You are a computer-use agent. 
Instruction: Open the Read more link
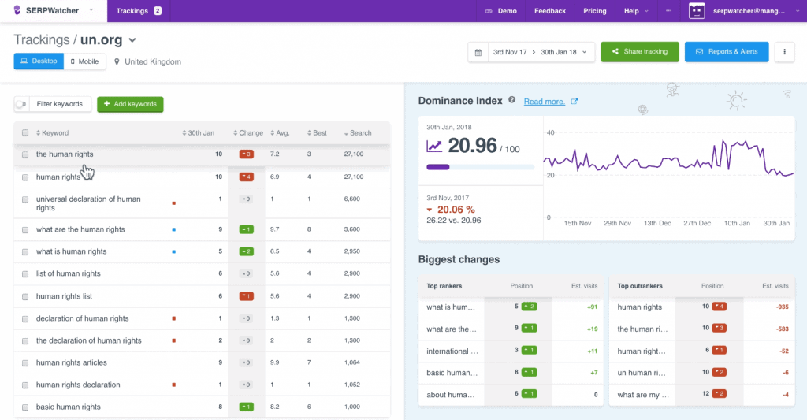click(544, 102)
